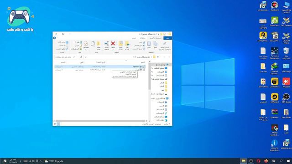
Task: Open the Open dropdown in ribbon Open group
Action: click(78, 42)
